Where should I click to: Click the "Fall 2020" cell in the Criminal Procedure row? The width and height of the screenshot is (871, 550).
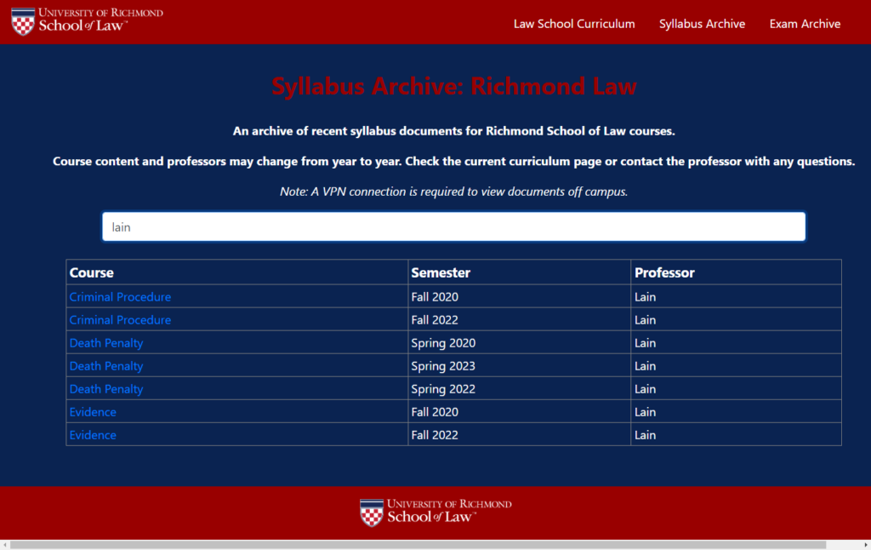tap(520, 297)
